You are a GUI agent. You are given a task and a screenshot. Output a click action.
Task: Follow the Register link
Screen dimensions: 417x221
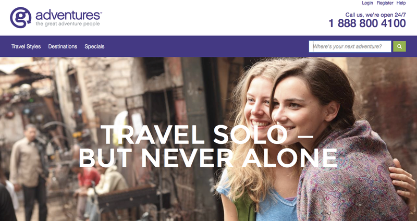pos(385,3)
